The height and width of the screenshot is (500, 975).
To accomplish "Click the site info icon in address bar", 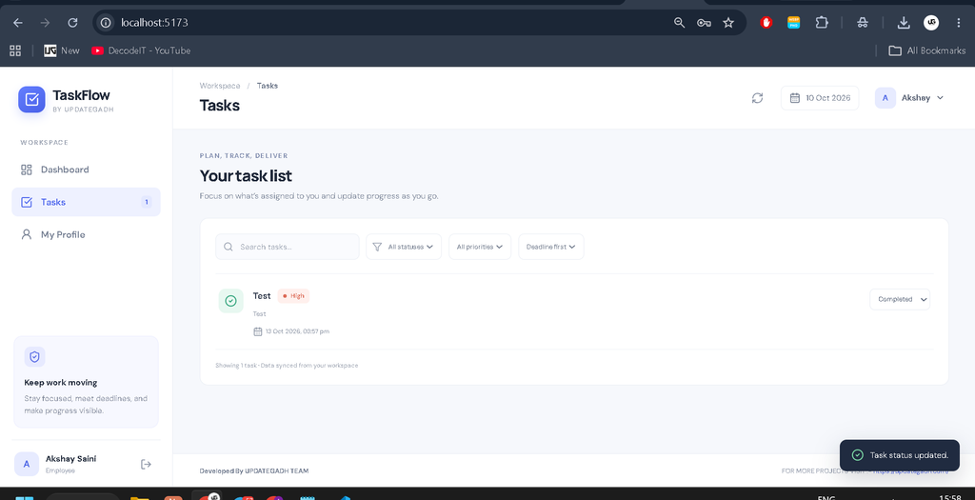I will 107,23.
